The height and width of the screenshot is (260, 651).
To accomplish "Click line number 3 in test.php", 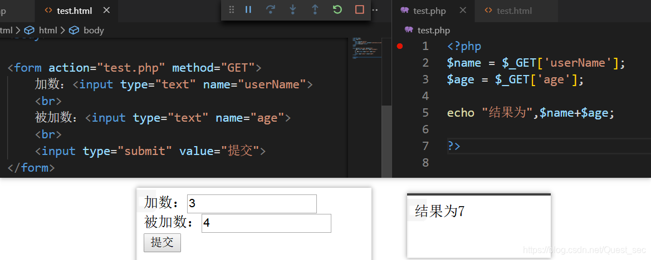I will (x=425, y=79).
